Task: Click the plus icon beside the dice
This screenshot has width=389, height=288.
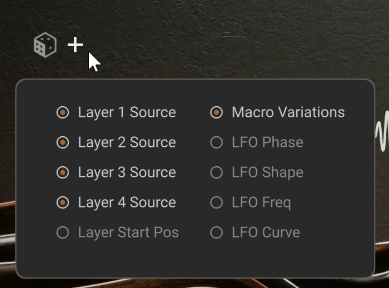Action: pos(75,45)
